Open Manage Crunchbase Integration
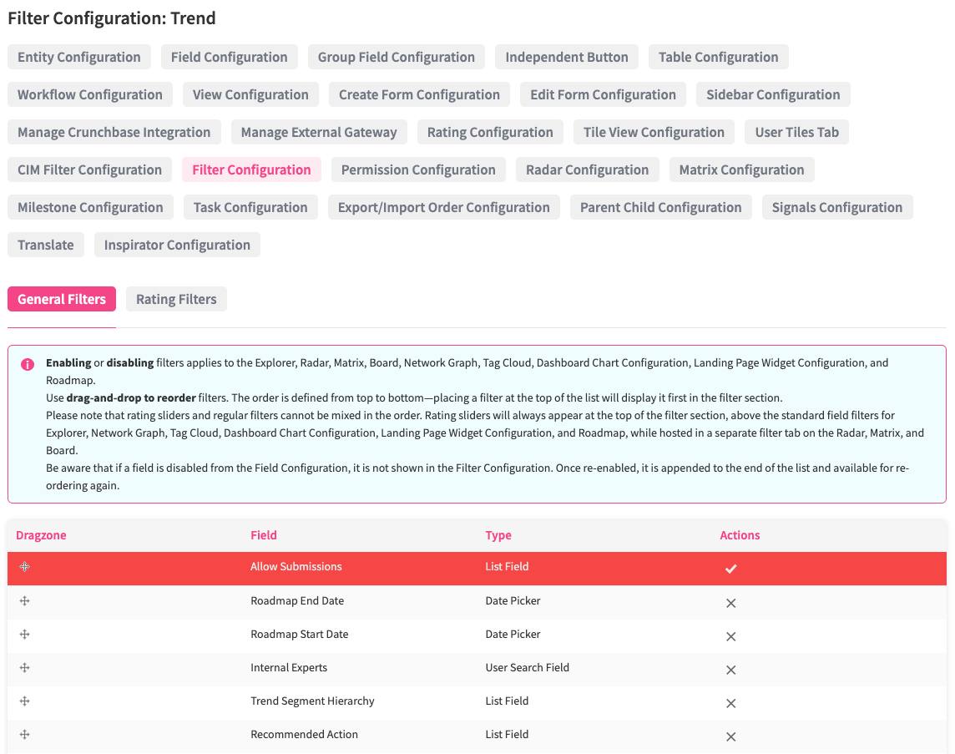Image resolution: width=955 pixels, height=754 pixels. click(114, 132)
